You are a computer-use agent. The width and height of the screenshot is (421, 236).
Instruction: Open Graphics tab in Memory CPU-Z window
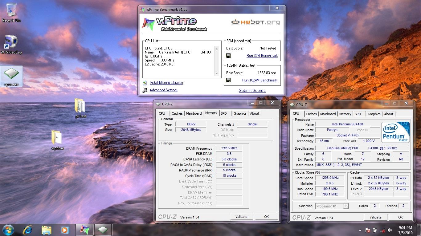240,113
